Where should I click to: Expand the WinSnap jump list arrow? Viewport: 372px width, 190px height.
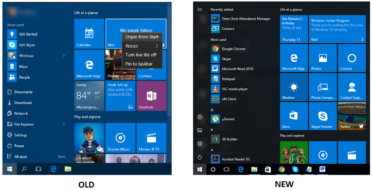(x=64, y=56)
